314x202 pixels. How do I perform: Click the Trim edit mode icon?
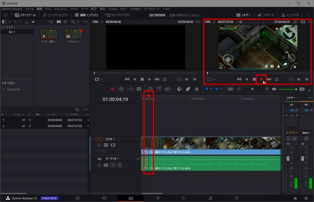coord(121,89)
